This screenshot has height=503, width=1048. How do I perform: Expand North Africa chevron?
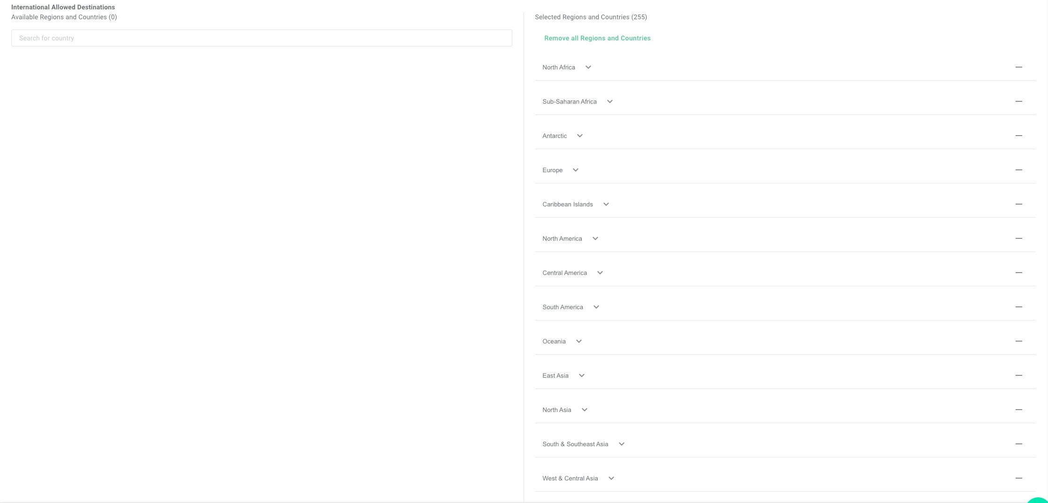click(588, 67)
